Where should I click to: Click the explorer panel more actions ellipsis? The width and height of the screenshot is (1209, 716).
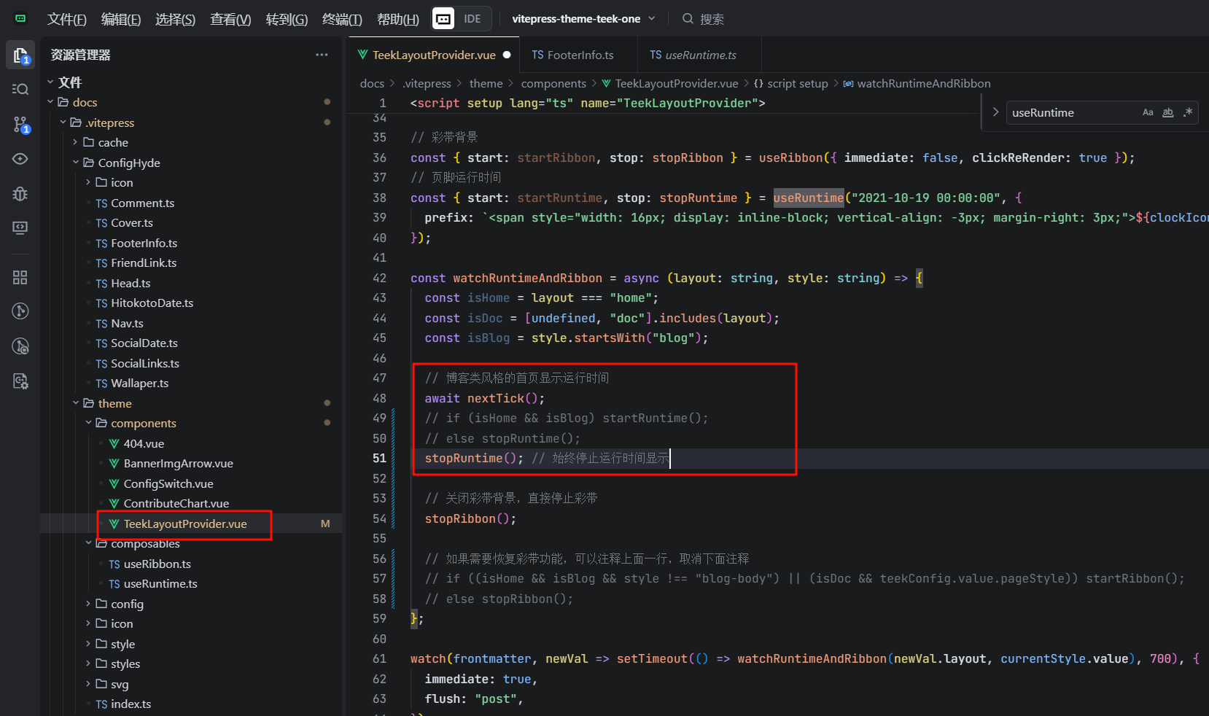pyautogui.click(x=322, y=55)
